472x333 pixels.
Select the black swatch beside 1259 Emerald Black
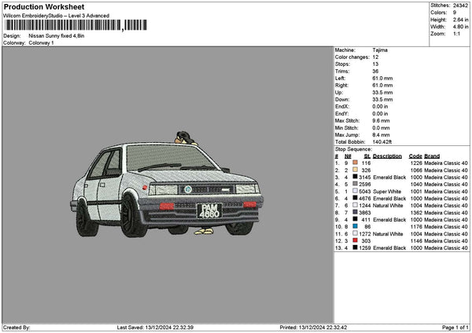point(356,247)
